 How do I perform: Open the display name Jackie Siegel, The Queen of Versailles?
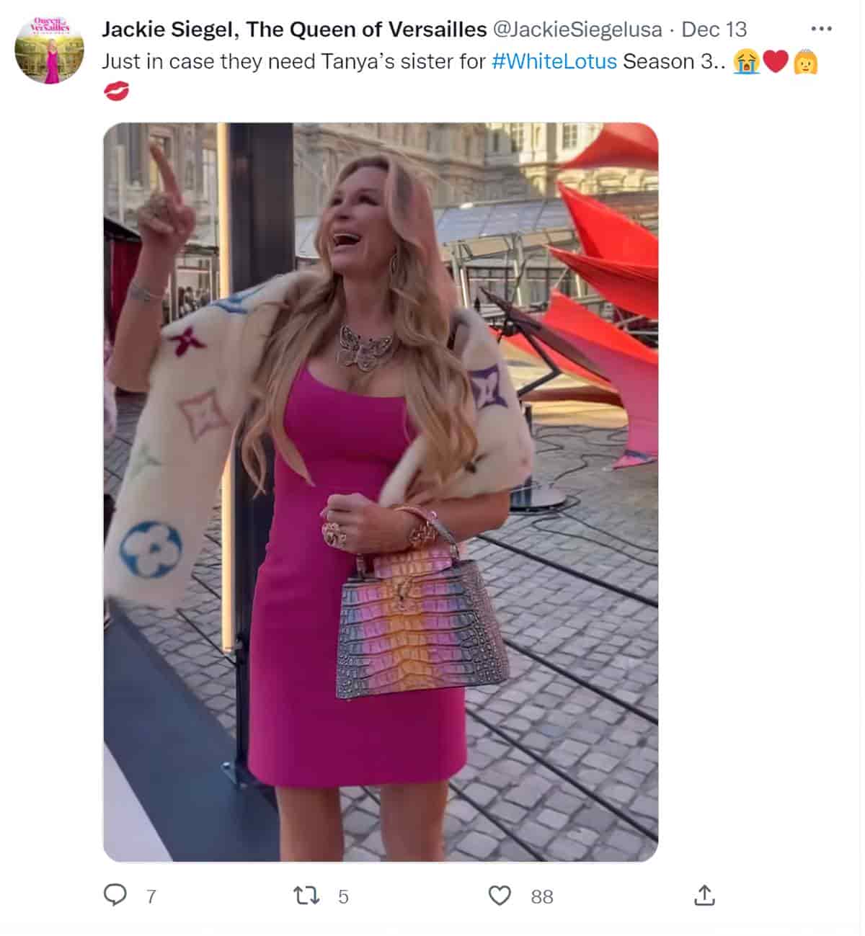(294, 30)
